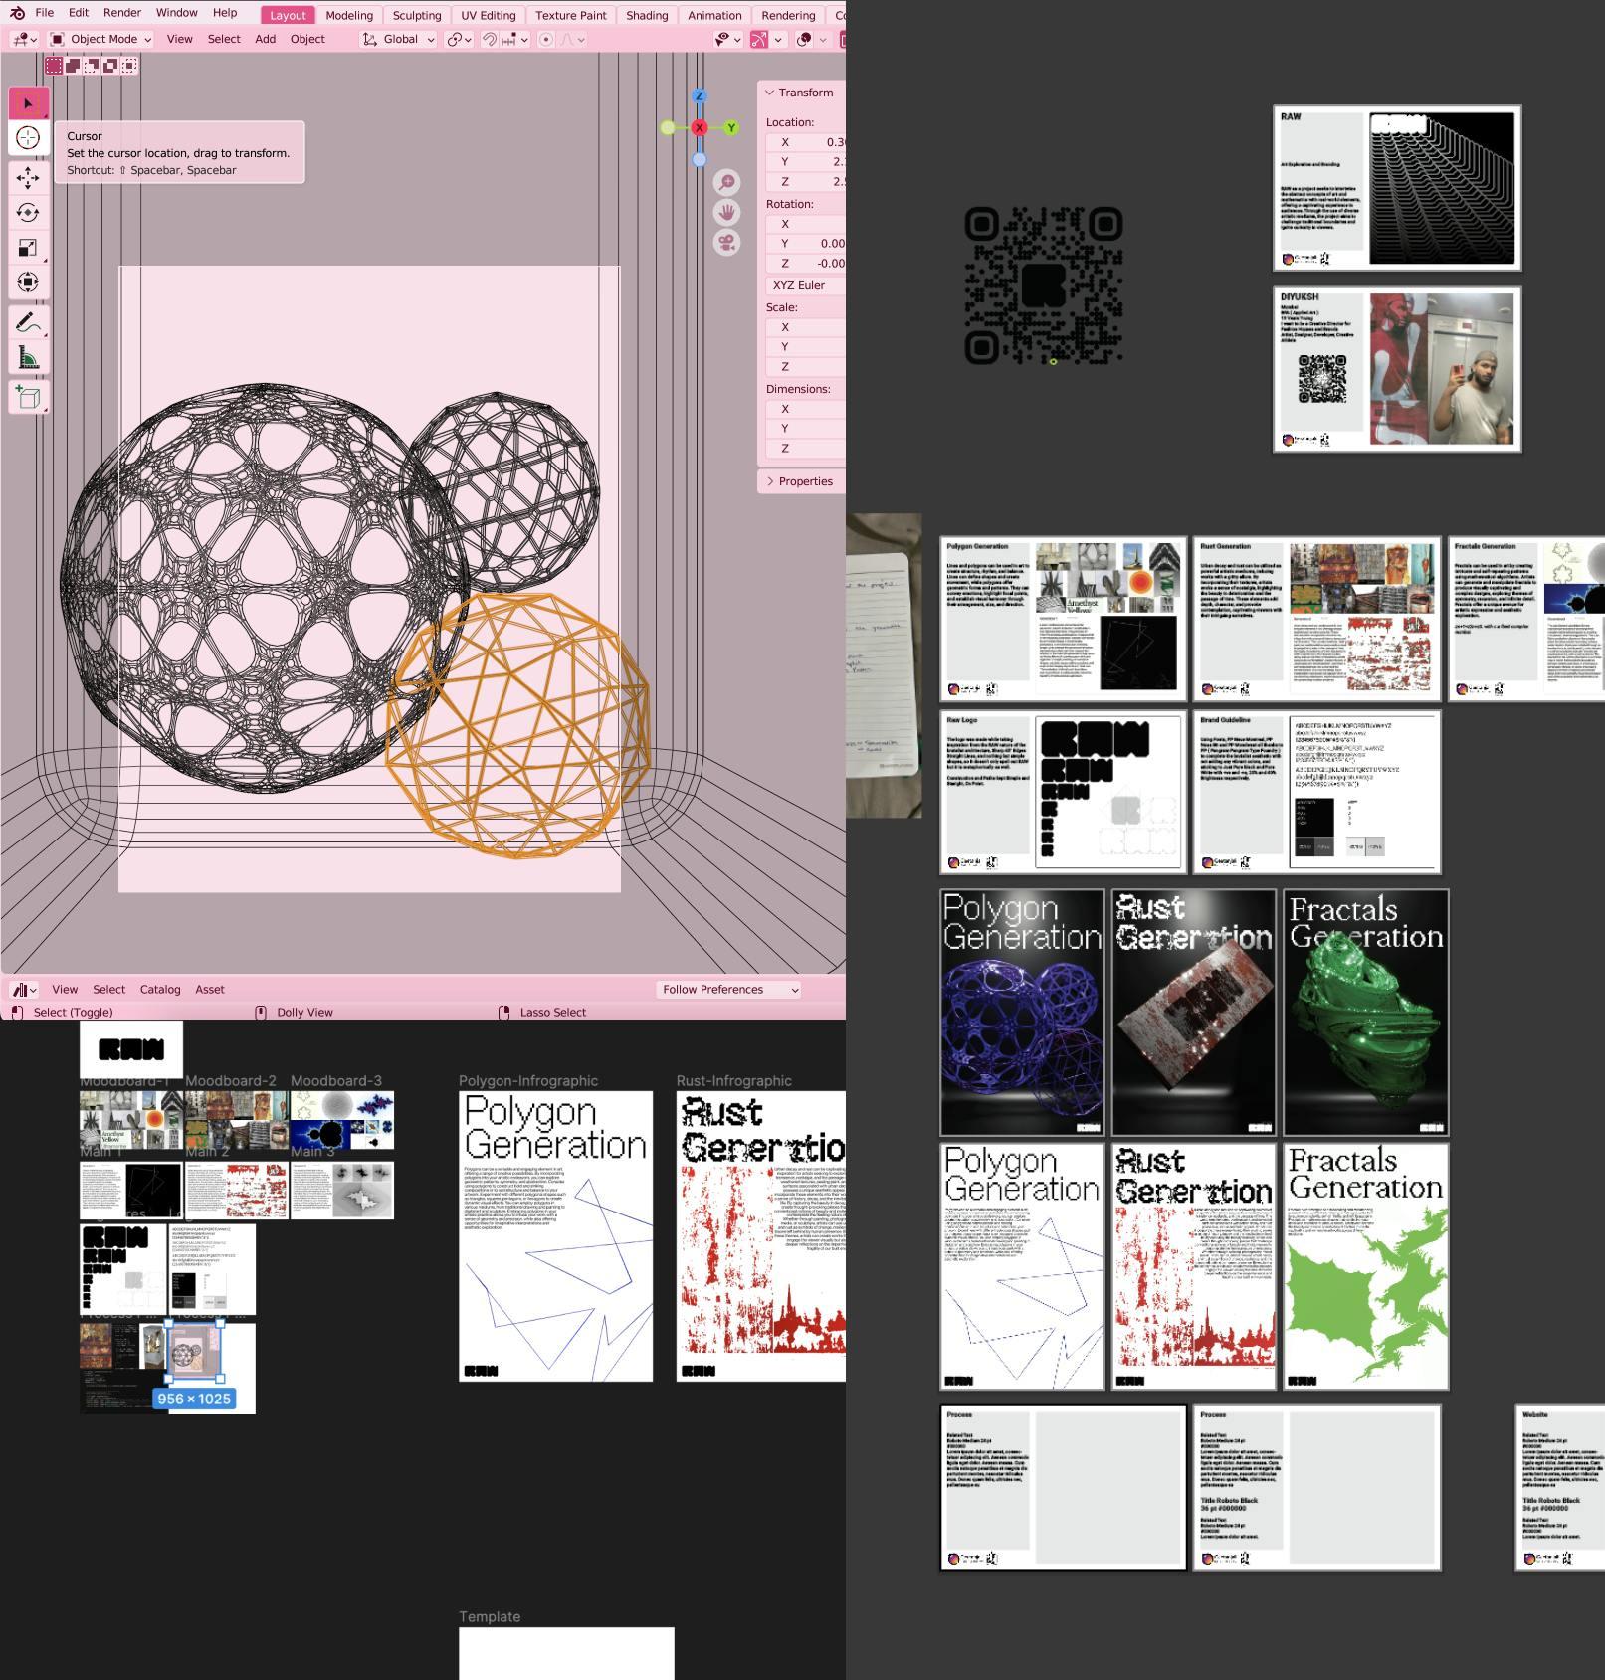Open the pivot point dropdown
This screenshot has height=1680, width=1605.
459,40
